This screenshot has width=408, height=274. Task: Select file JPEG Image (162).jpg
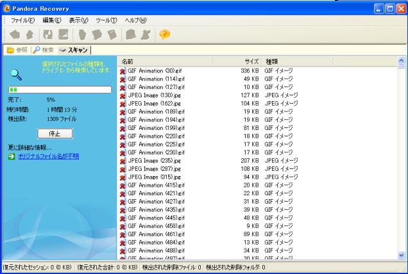point(155,103)
